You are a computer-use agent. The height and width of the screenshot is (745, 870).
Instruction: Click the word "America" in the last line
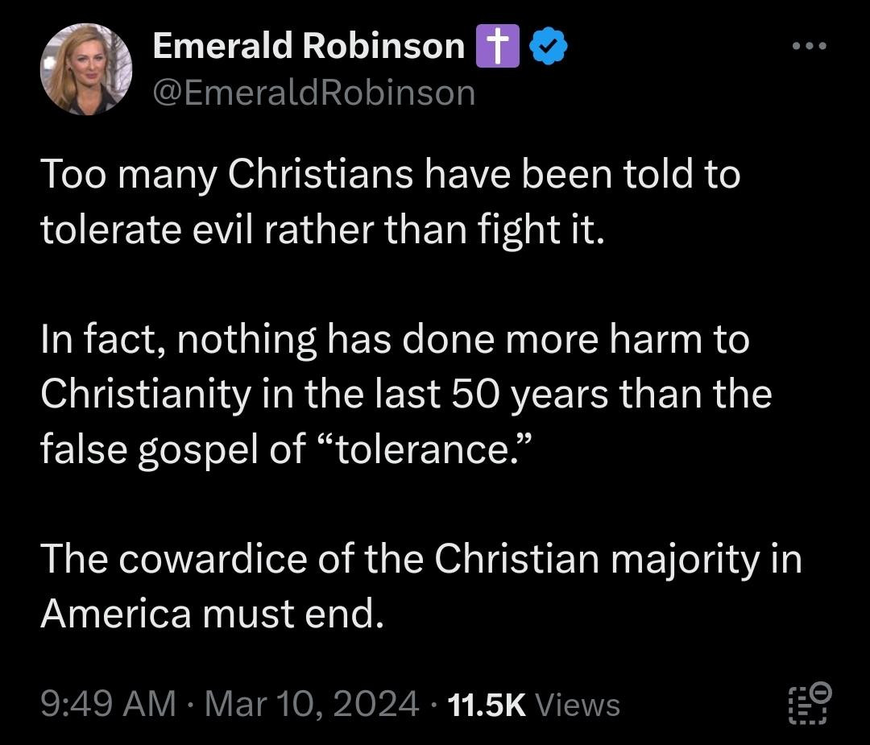coord(116,615)
